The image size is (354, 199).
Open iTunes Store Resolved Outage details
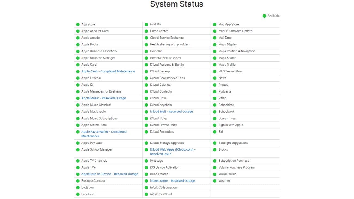pyautogui.click(x=172, y=181)
